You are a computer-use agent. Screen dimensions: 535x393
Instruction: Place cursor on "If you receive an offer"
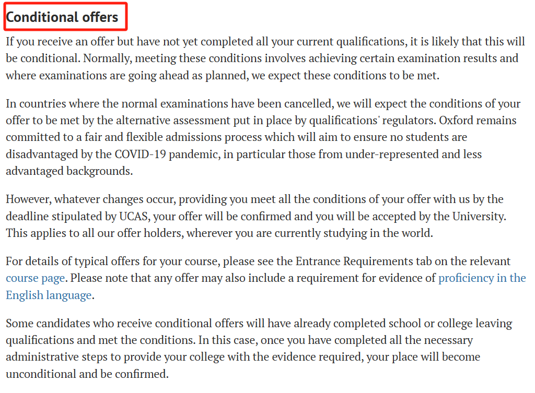click(60, 42)
